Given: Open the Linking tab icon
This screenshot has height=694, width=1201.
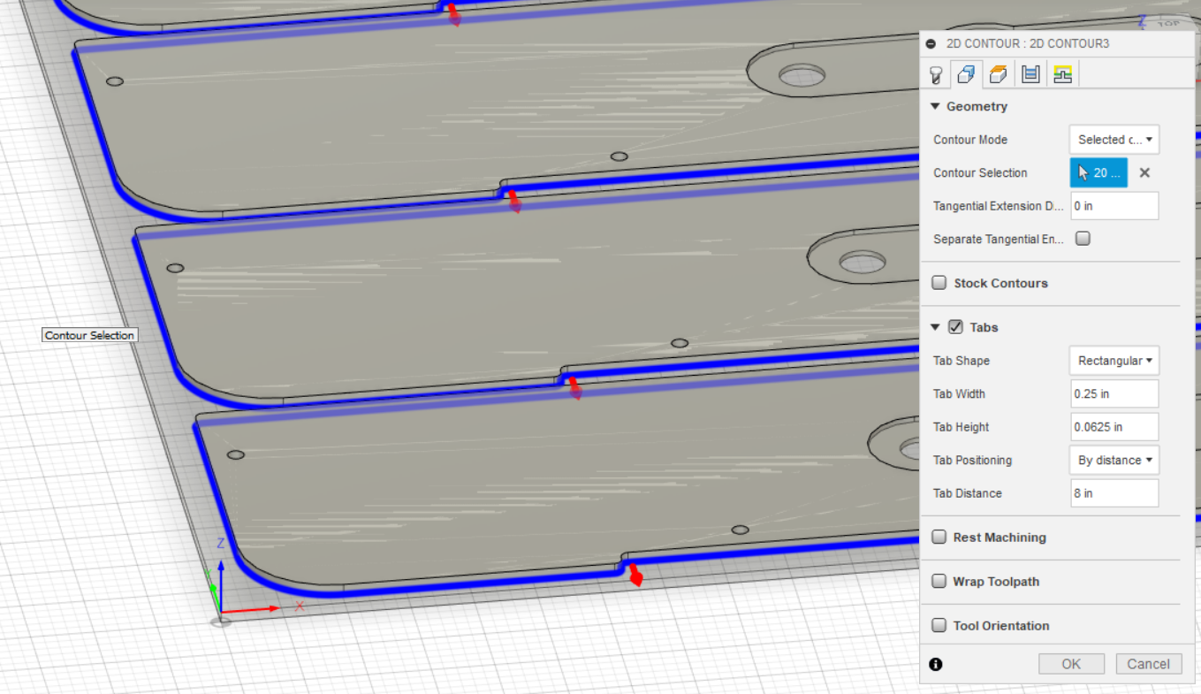Looking at the screenshot, I should 1062,74.
